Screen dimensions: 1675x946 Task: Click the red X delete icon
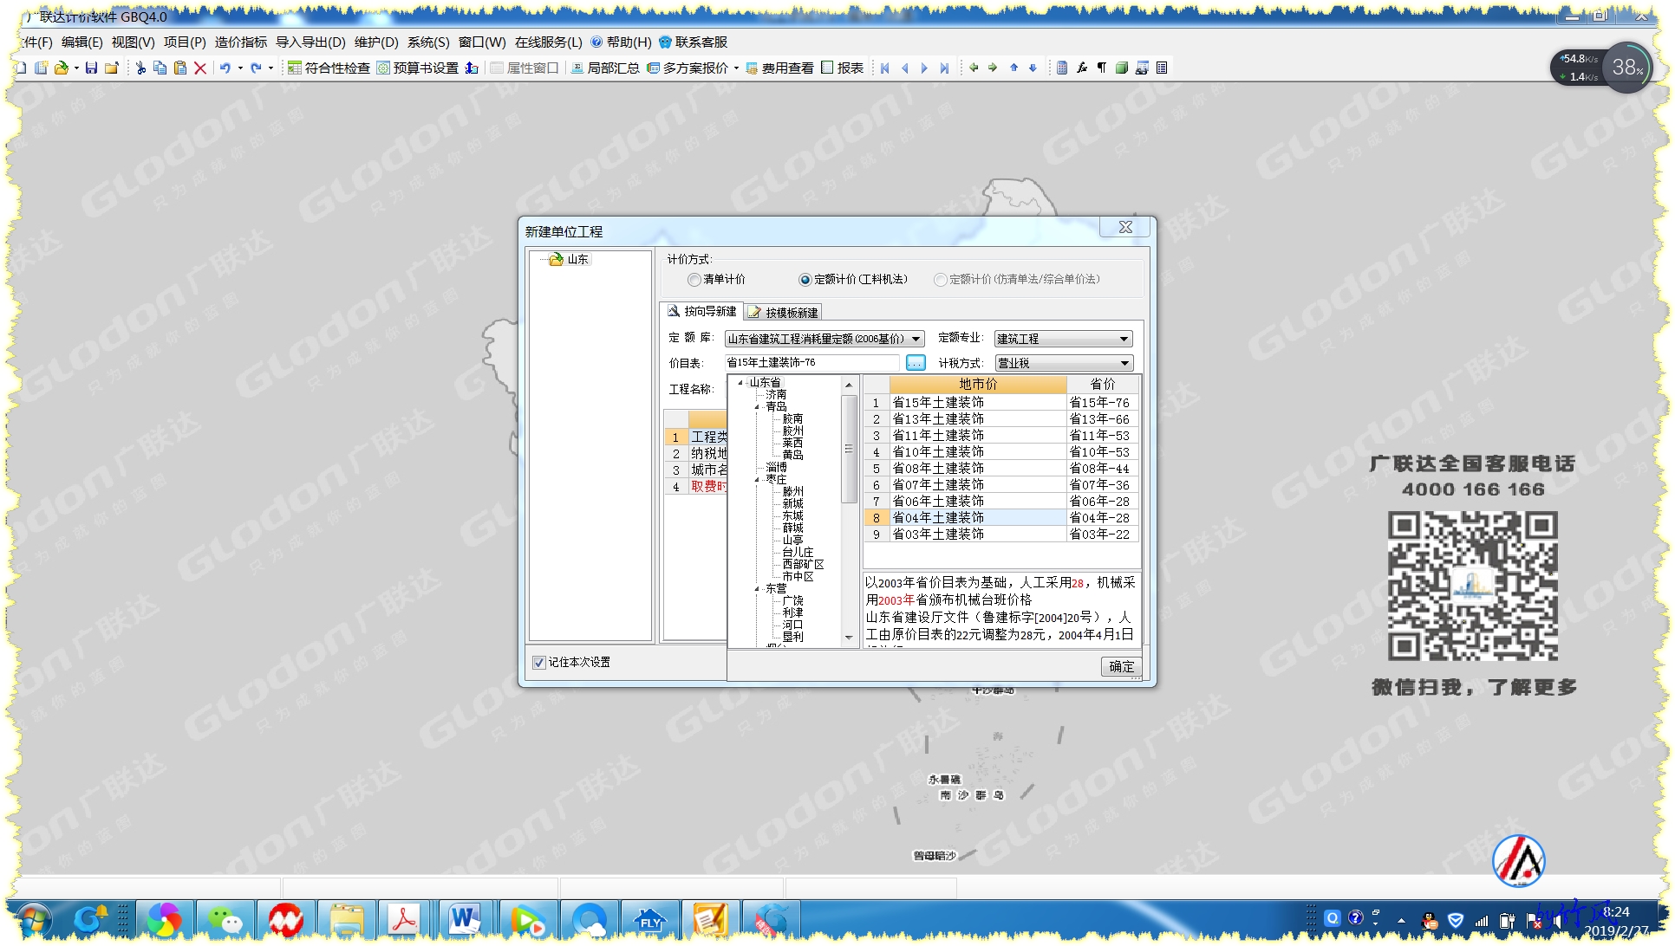click(x=200, y=68)
